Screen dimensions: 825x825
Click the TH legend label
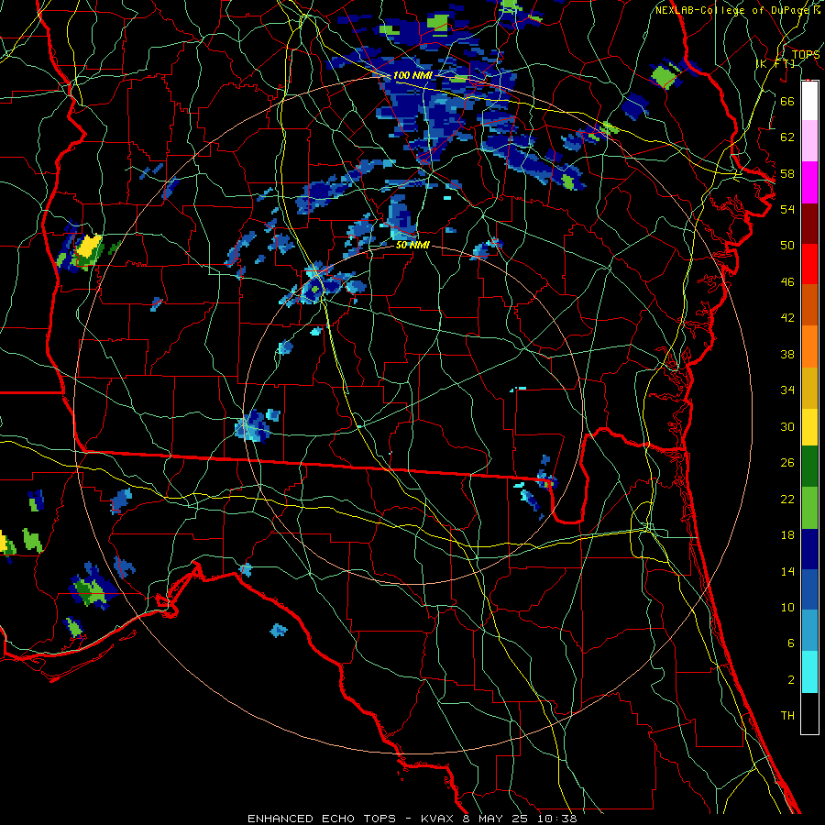pyautogui.click(x=787, y=716)
